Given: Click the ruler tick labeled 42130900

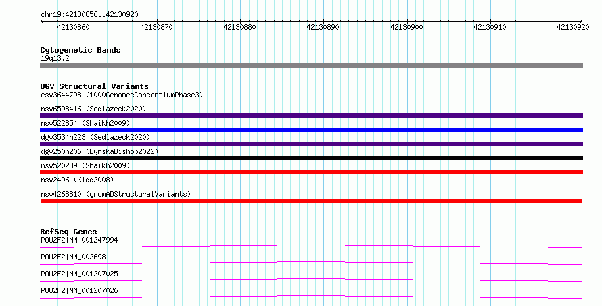Looking at the screenshot, I should pos(407,27).
